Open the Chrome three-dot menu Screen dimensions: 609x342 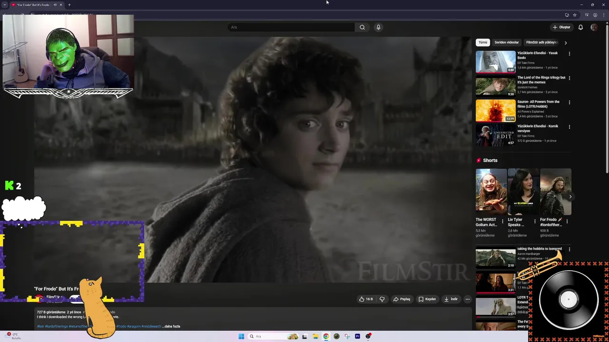[604, 15]
